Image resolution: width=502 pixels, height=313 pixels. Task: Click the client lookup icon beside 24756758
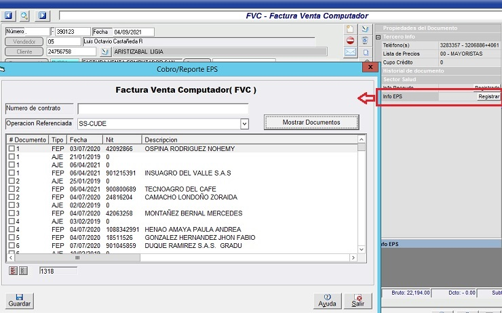tap(105, 51)
